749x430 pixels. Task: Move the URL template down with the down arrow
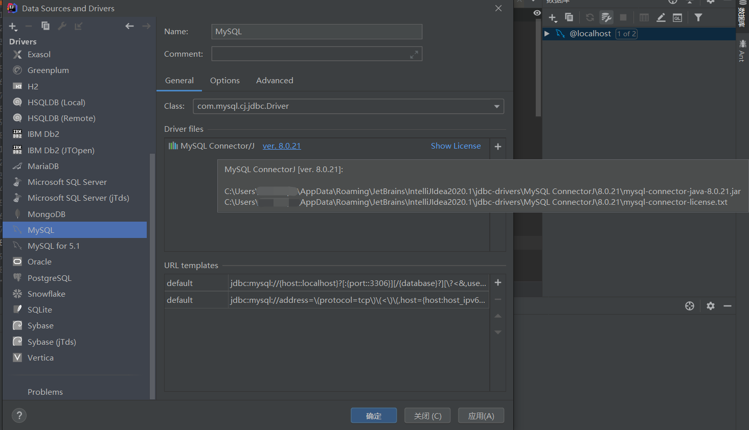click(x=498, y=332)
